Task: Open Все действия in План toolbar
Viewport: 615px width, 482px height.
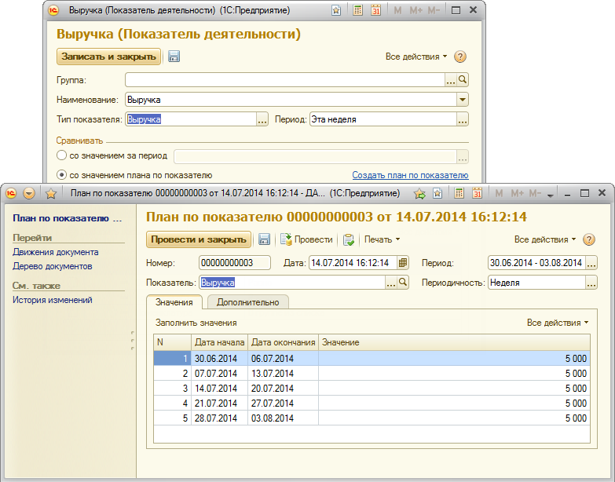Action: click(545, 239)
